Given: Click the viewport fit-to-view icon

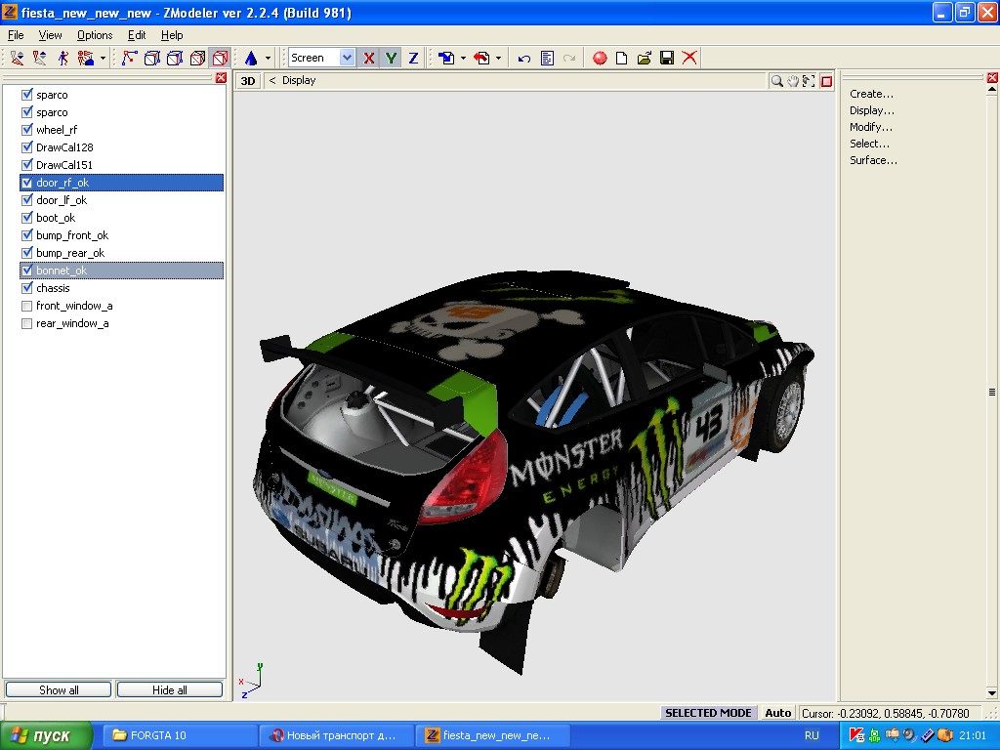Looking at the screenshot, I should tap(809, 81).
